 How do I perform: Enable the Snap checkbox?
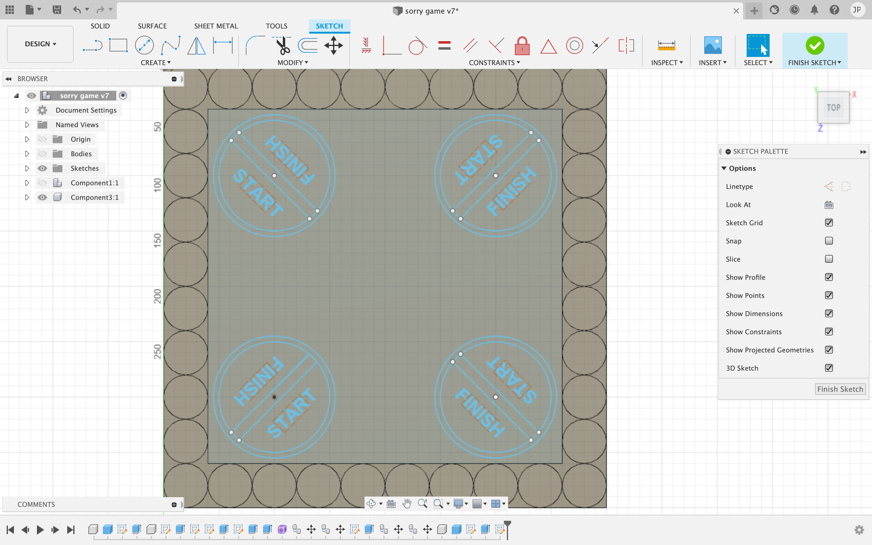[x=829, y=241]
